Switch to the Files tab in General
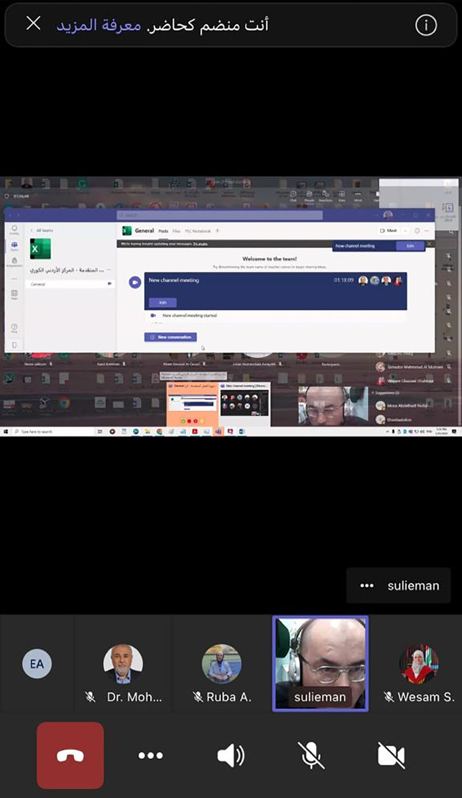Screen dimensions: 462x798 point(176,231)
